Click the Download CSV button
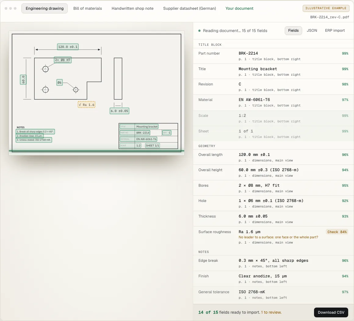Screen dimensions: 354x321 tap(331, 312)
